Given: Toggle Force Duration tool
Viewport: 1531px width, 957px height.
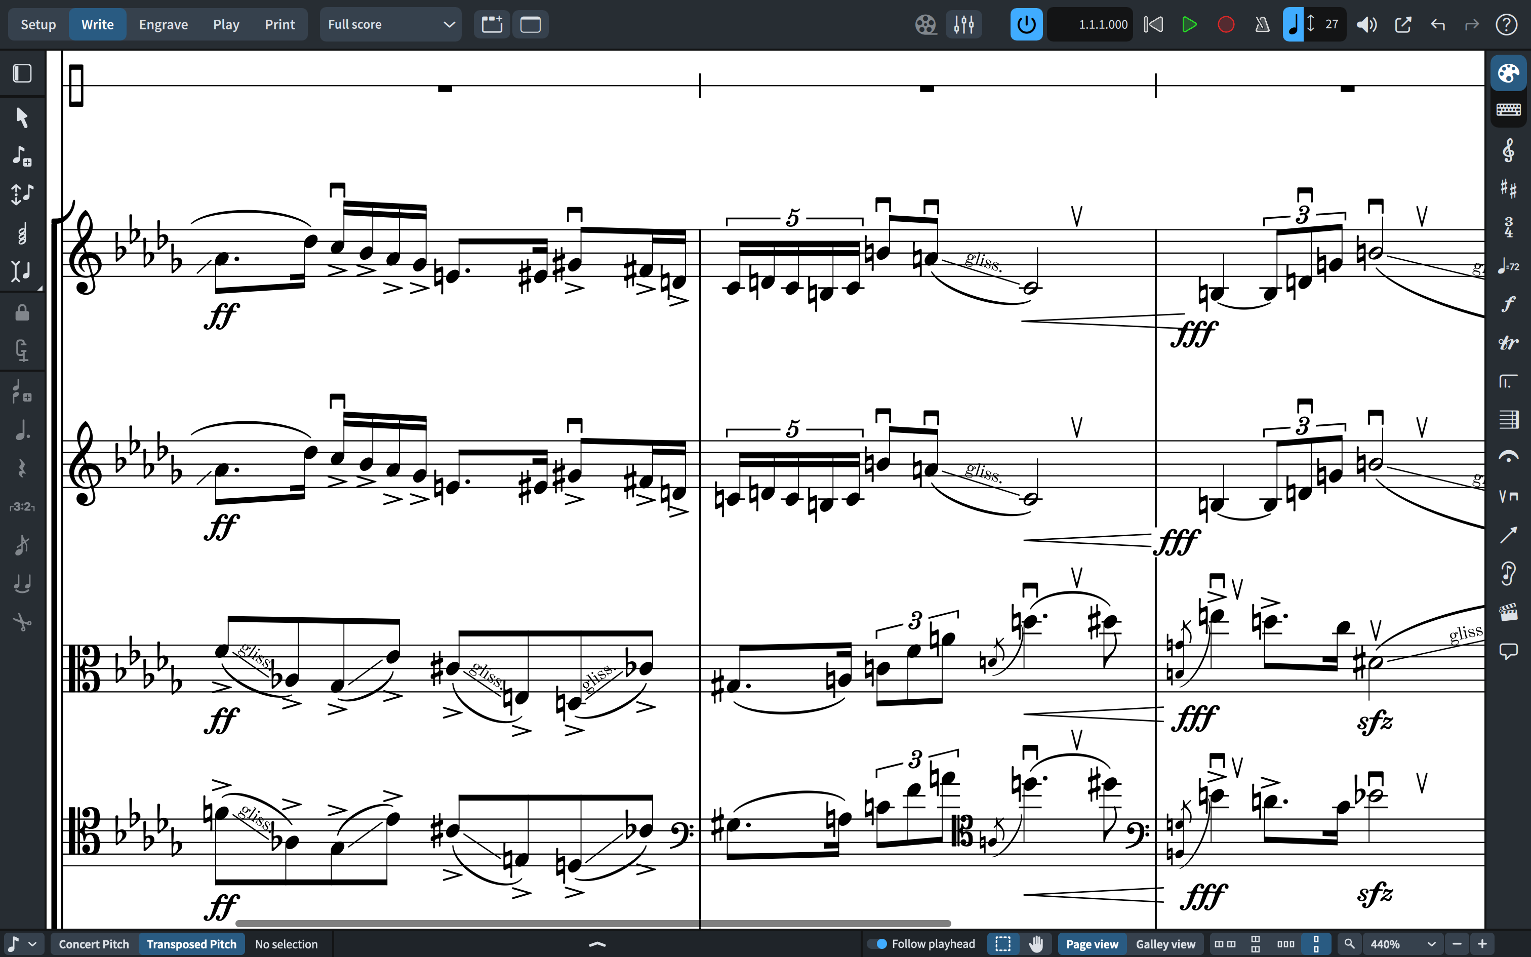Looking at the screenshot, I should [x=22, y=350].
